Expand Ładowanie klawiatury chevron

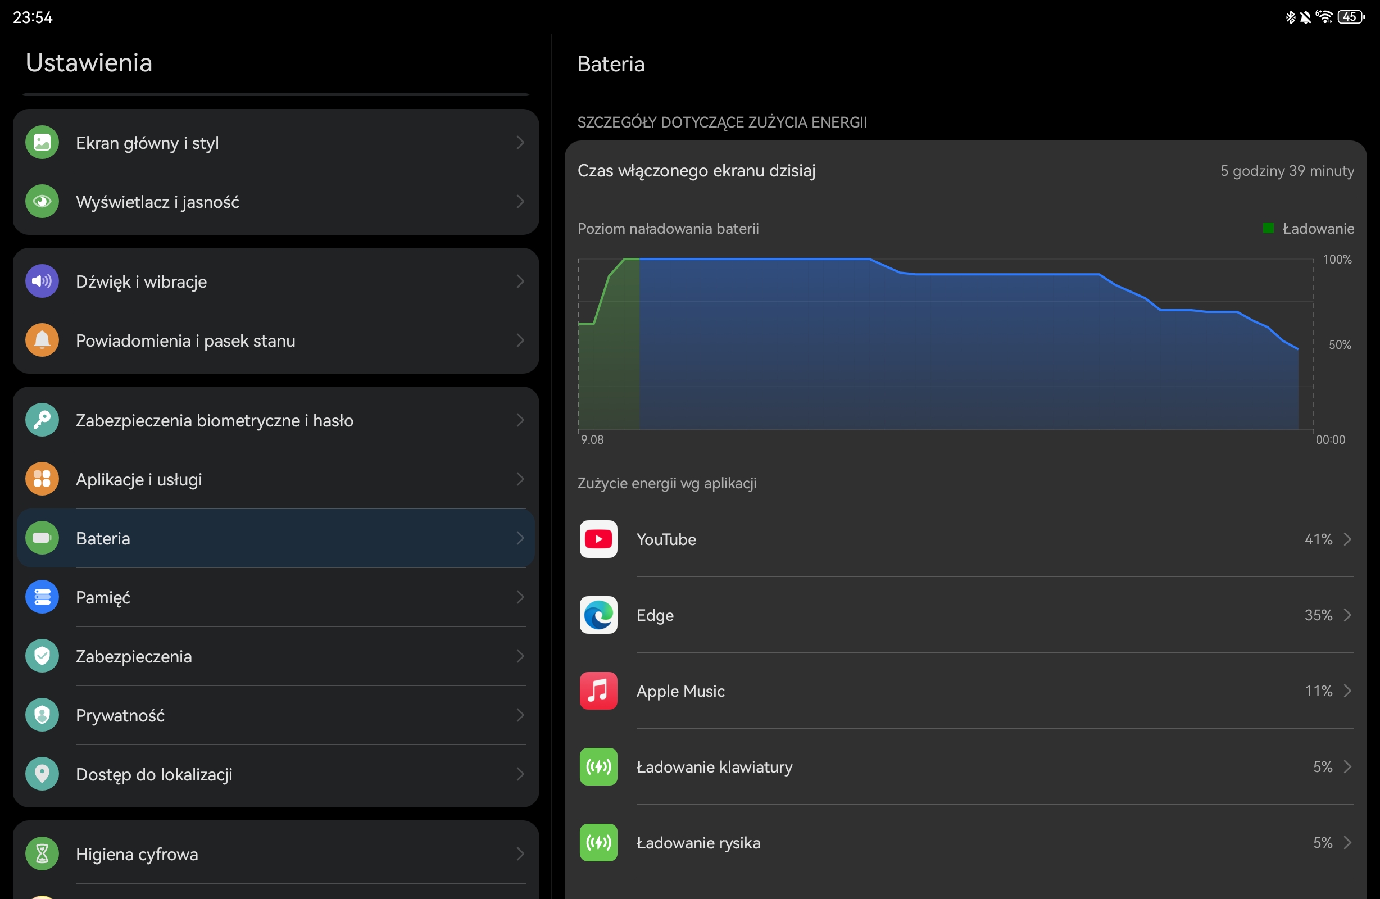pos(1348,767)
